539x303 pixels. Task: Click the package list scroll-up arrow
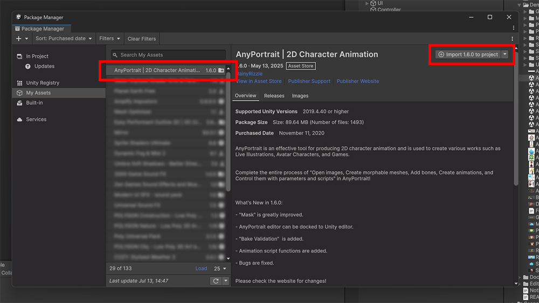coord(228,69)
